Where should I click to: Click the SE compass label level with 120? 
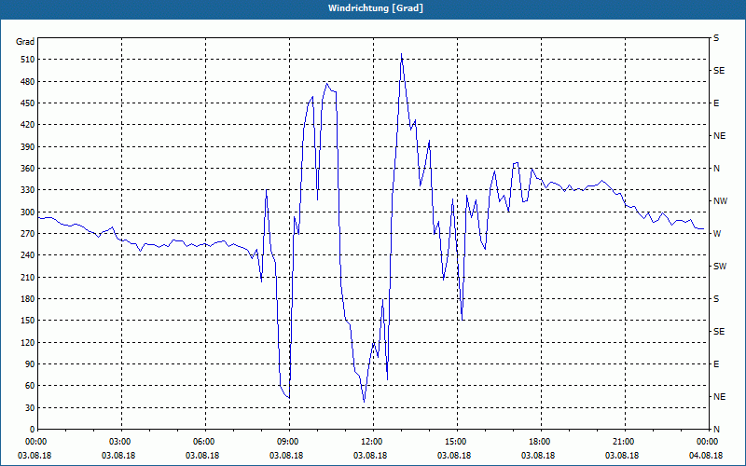click(x=719, y=332)
